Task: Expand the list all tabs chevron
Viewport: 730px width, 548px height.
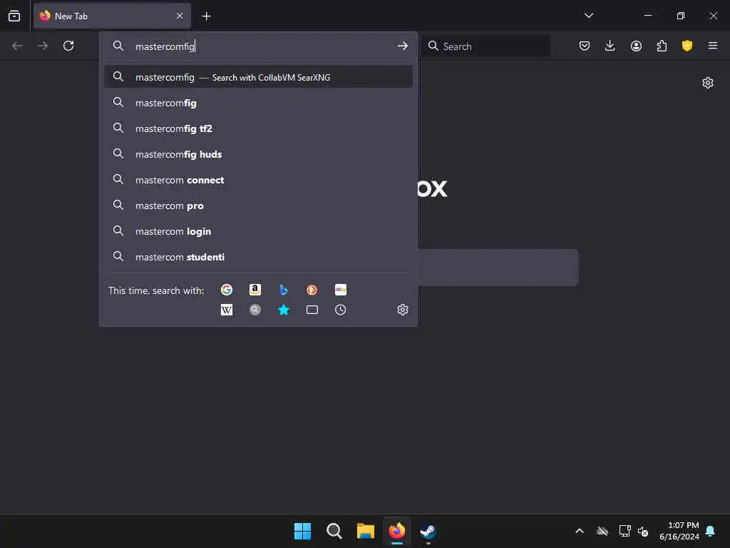Action: point(588,16)
